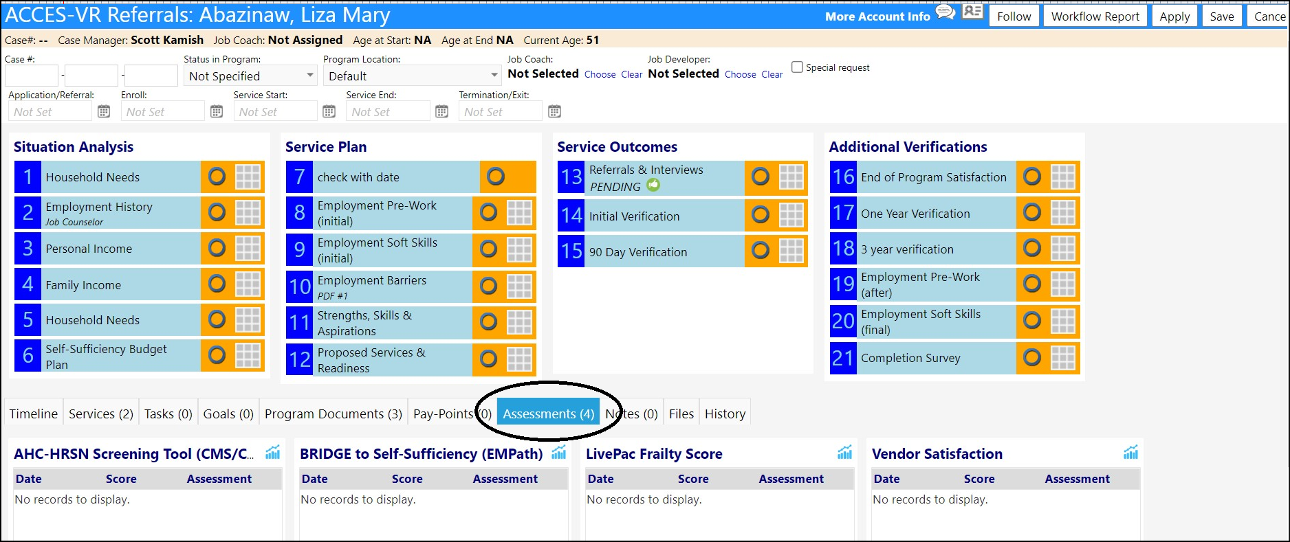Click the first Case # input box
The height and width of the screenshot is (542, 1290).
[x=32, y=76]
